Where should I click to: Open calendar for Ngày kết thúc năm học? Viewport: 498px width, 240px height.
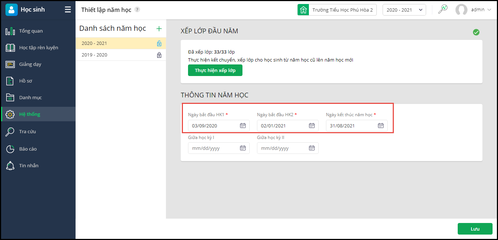pyautogui.click(x=381, y=126)
